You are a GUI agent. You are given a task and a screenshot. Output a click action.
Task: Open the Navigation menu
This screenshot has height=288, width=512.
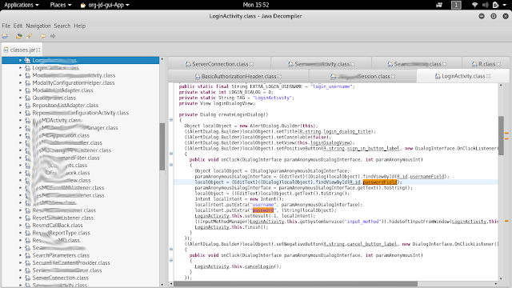[x=38, y=26]
